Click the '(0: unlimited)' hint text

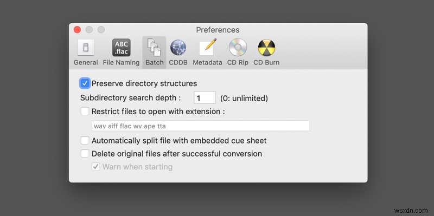click(x=244, y=98)
